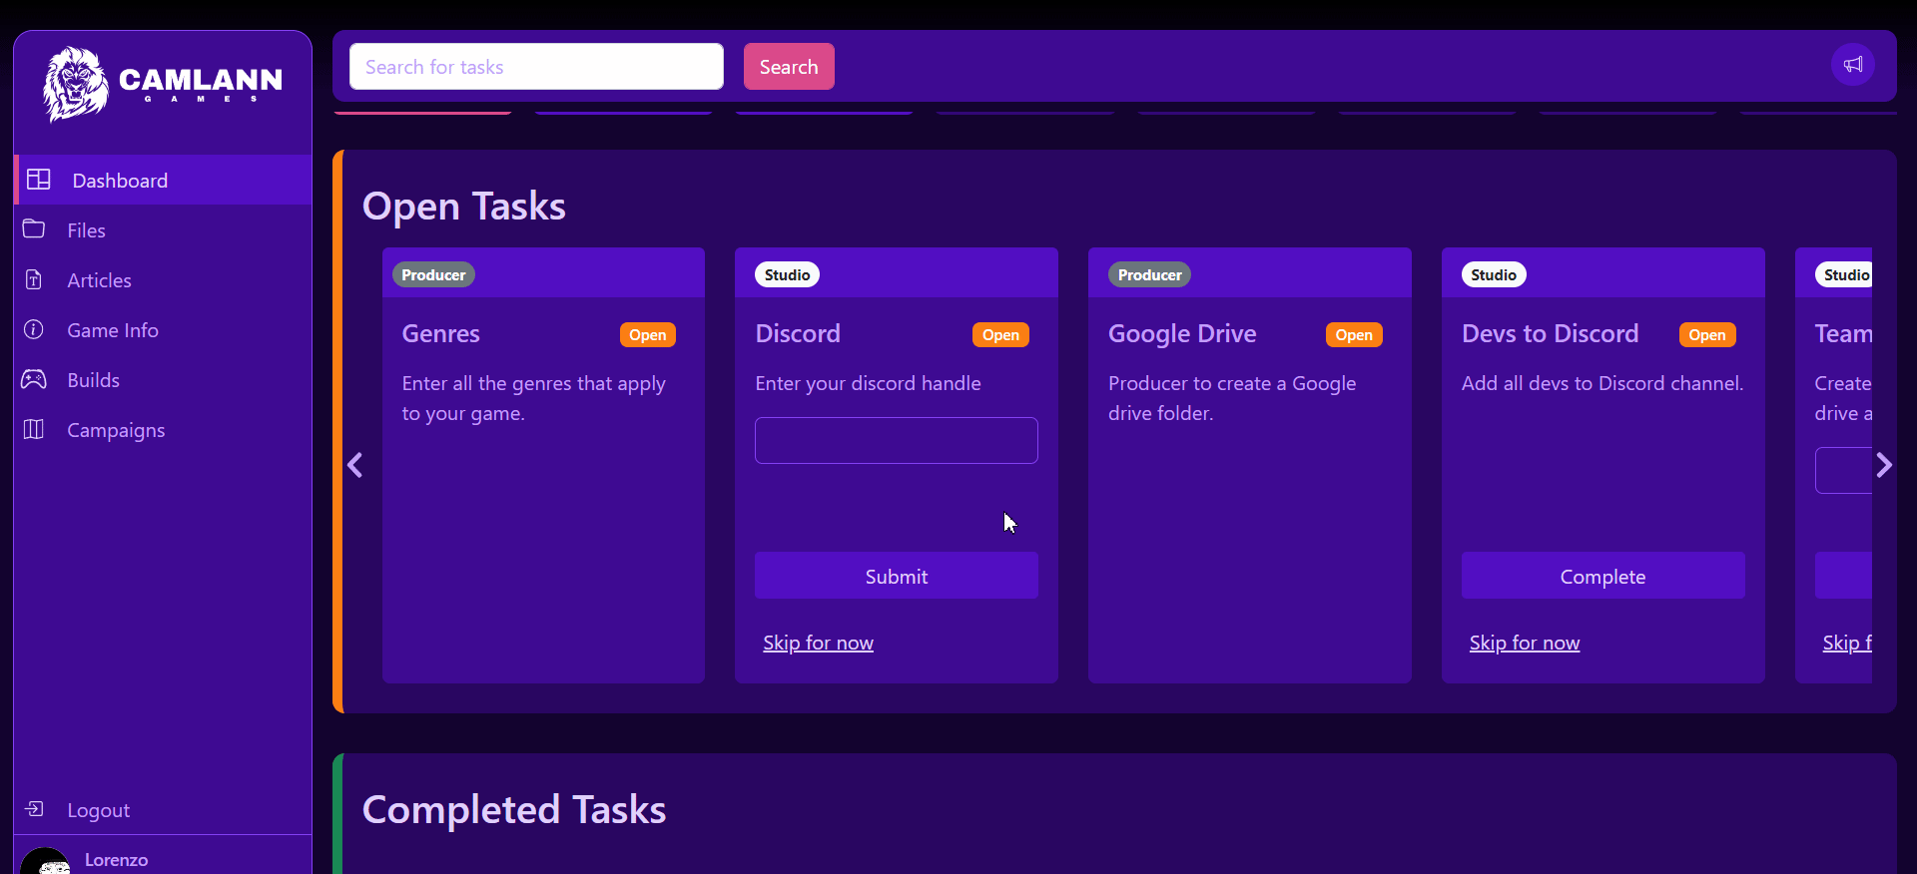Screen dimensions: 1917x874
Task: Click Open status on Devs to Discord card
Action: 1707,335
